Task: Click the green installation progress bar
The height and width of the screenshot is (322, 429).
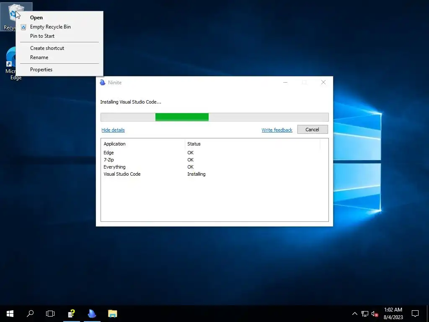Action: 214,117
